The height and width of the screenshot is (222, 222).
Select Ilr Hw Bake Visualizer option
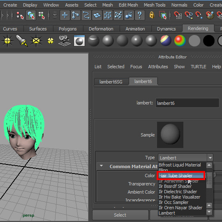coord(179,197)
